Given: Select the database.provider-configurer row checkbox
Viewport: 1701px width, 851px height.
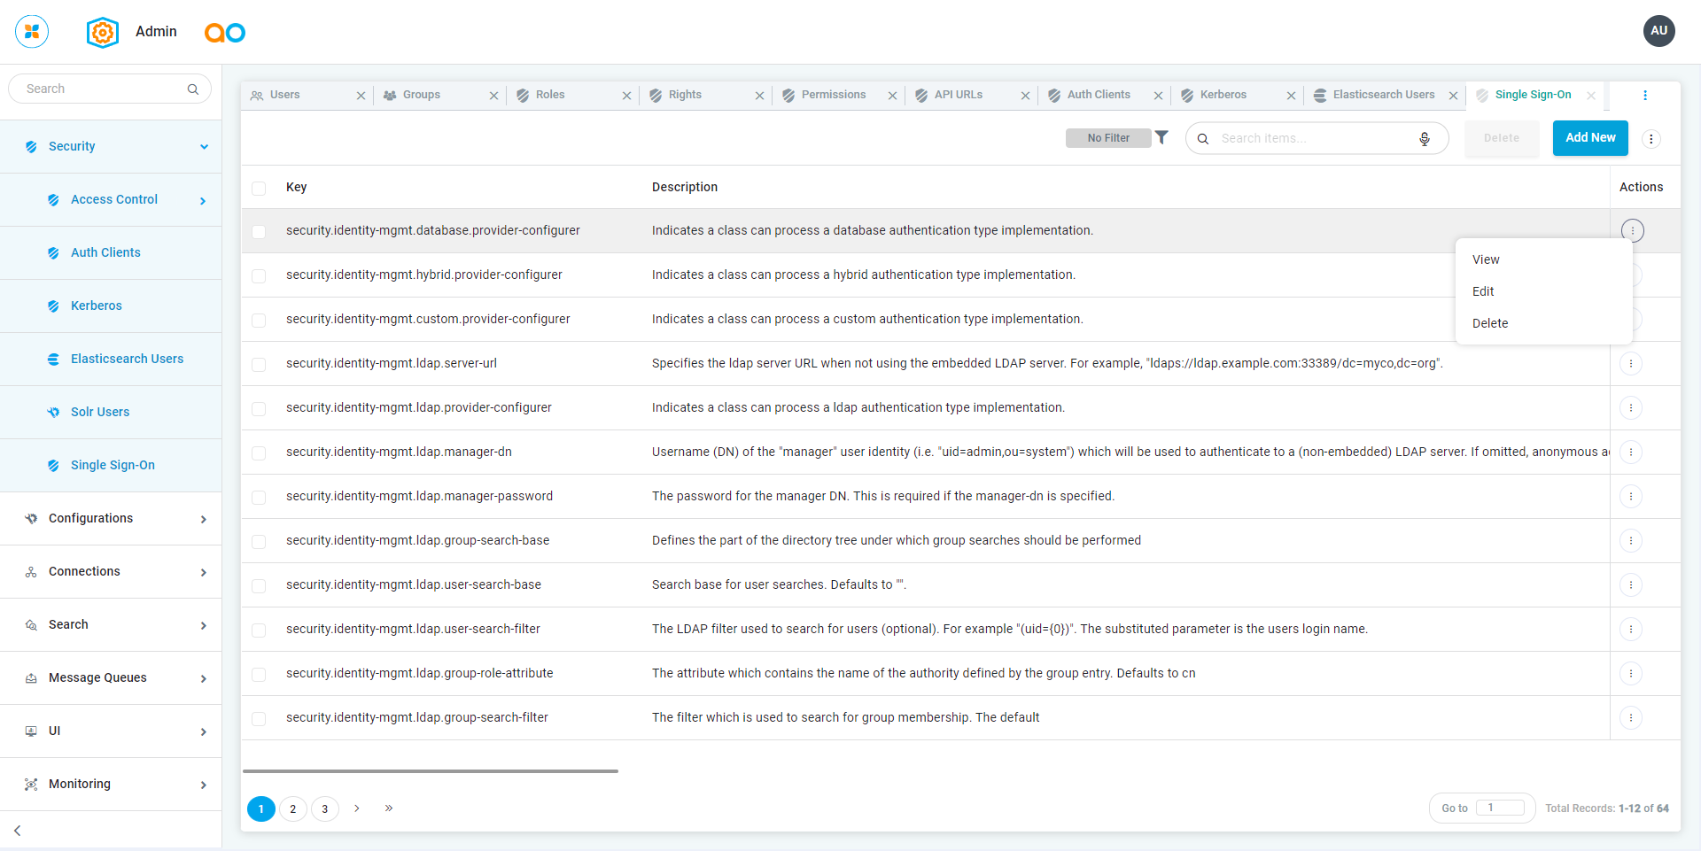Looking at the screenshot, I should pos(259,231).
